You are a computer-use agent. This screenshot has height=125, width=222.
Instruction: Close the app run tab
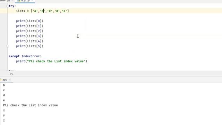pos(10,80)
